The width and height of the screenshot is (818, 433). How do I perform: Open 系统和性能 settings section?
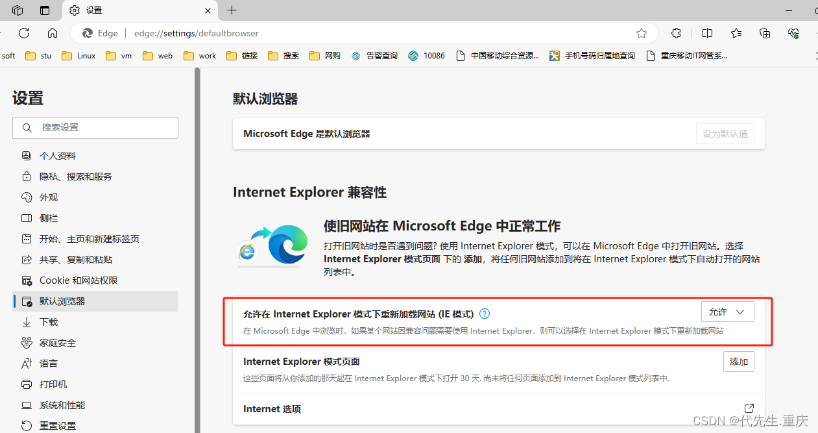pyautogui.click(x=95, y=405)
